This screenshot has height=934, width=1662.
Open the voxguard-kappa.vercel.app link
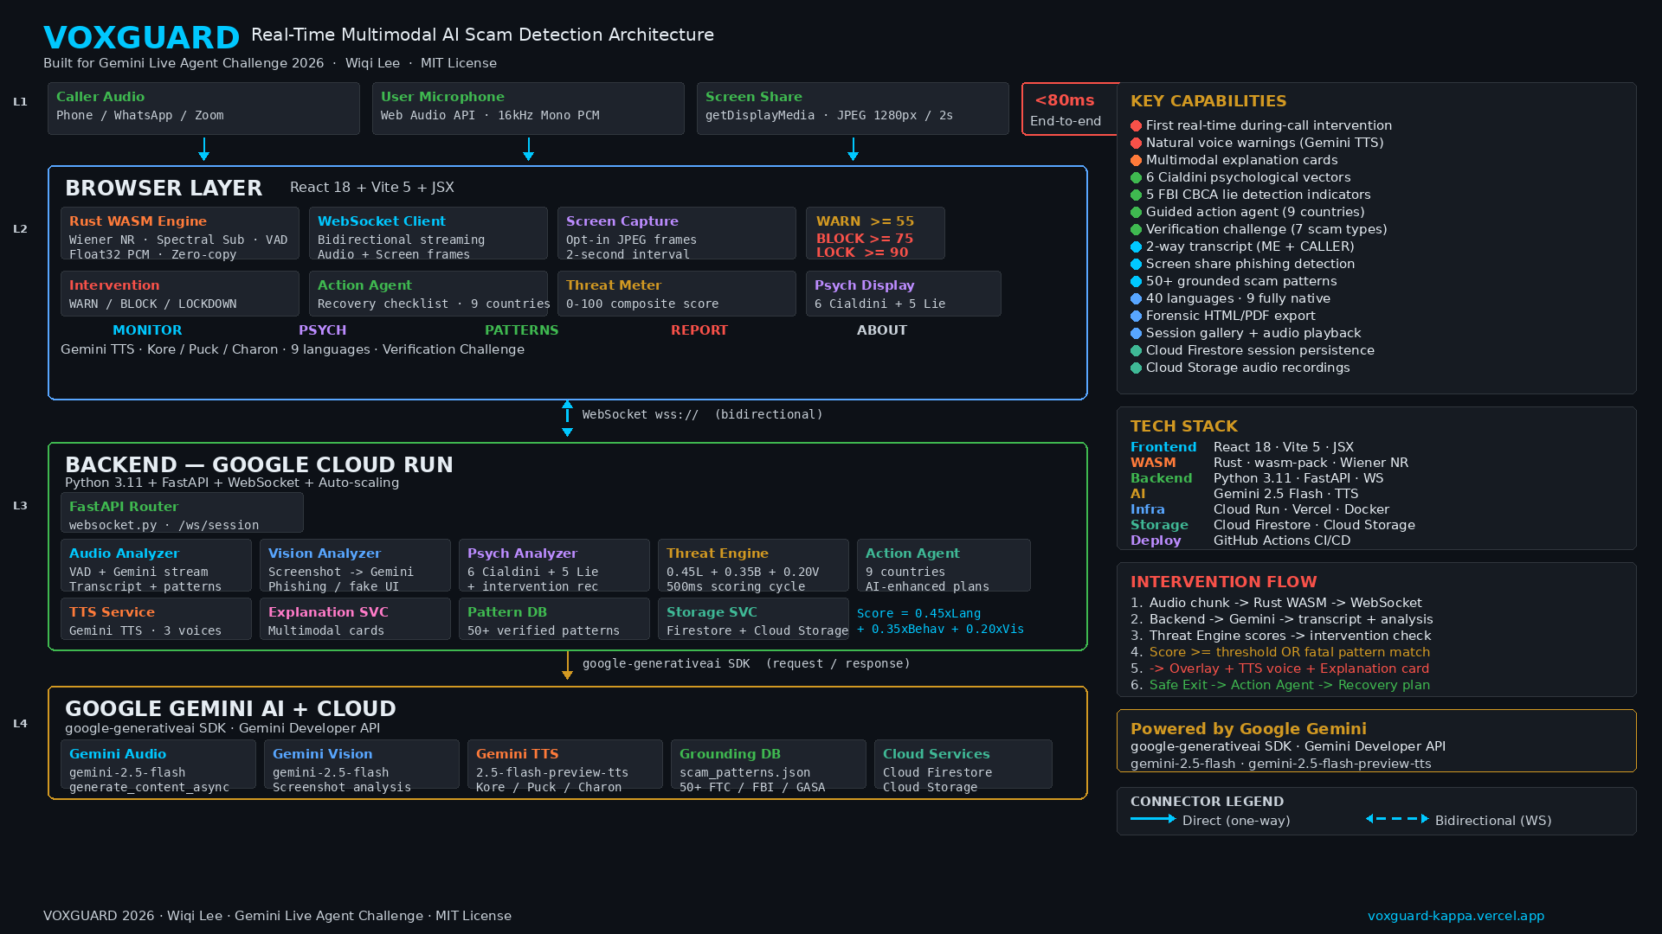tap(1455, 916)
